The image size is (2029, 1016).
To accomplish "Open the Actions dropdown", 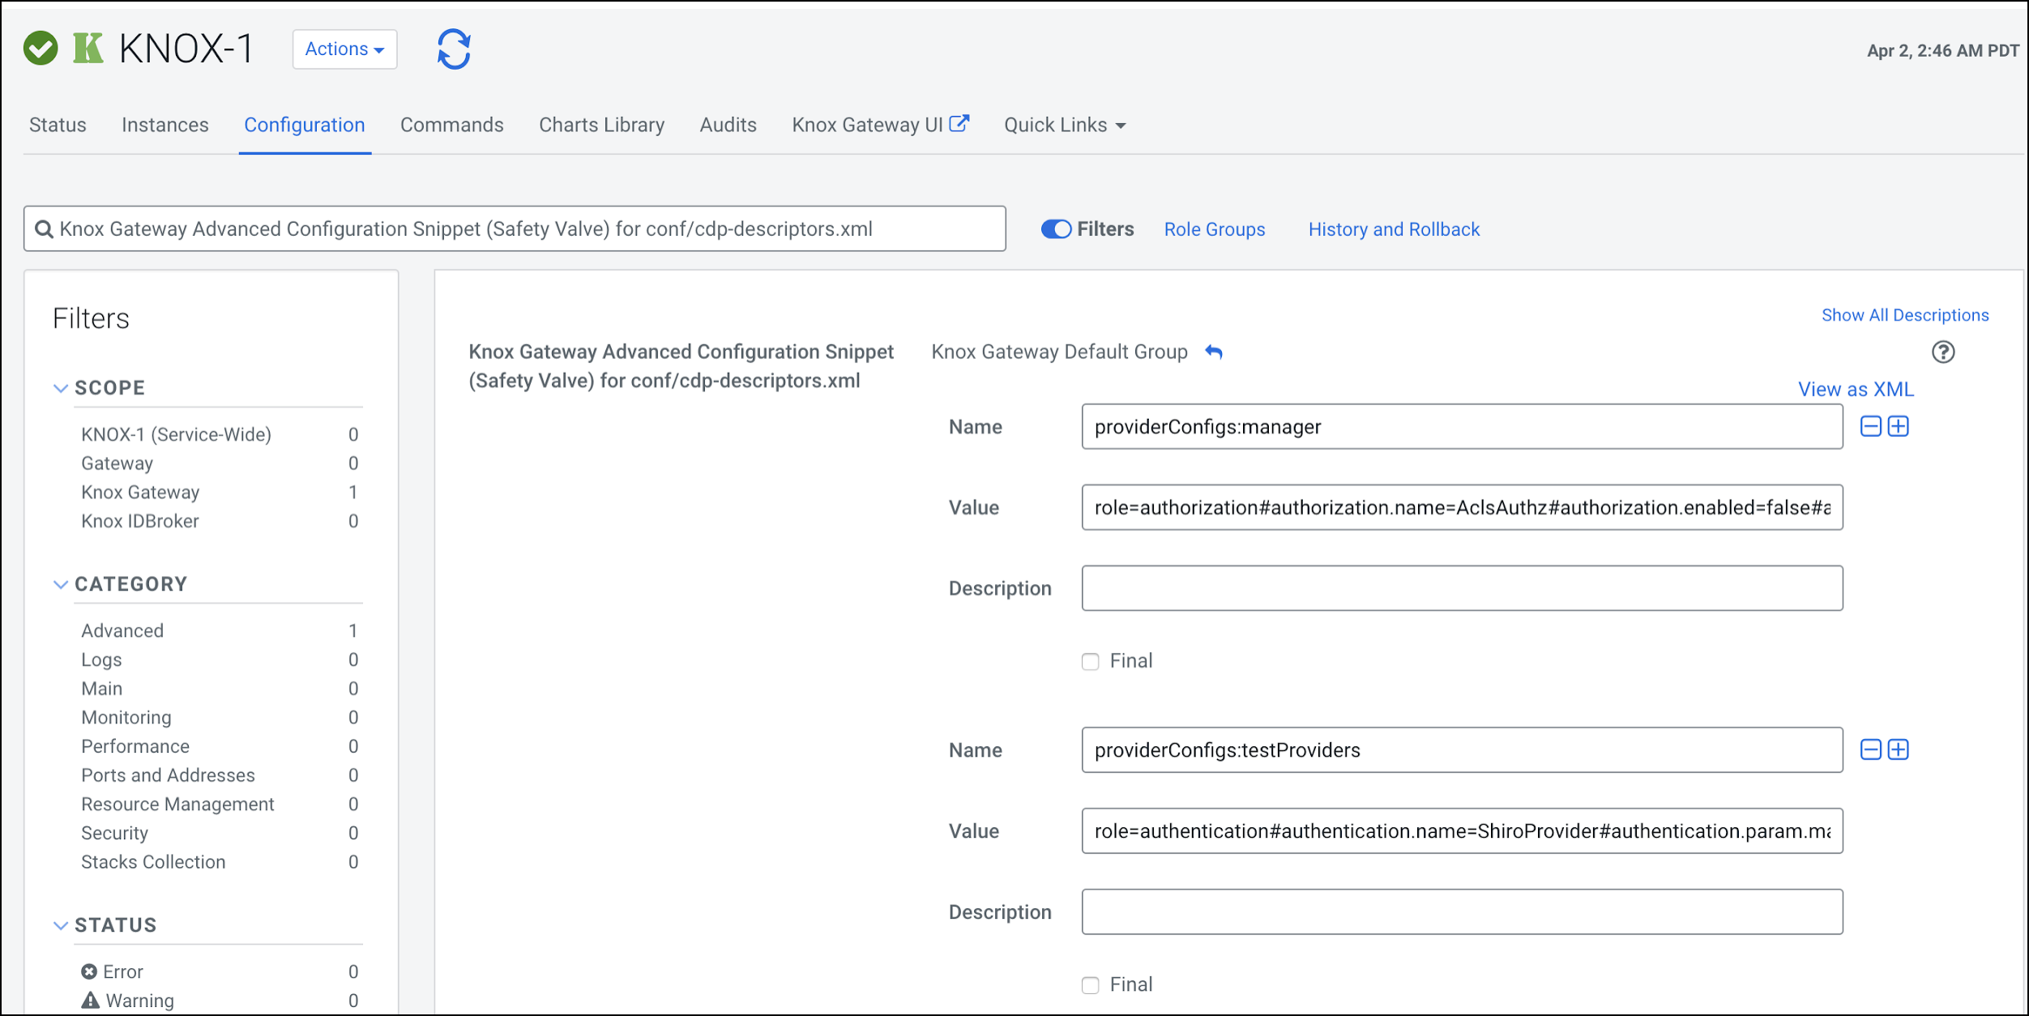I will [344, 49].
